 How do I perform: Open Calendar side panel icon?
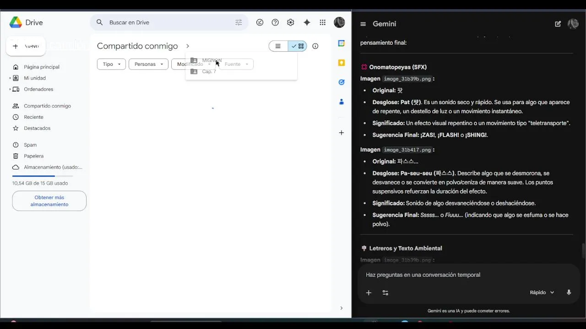pos(341,43)
